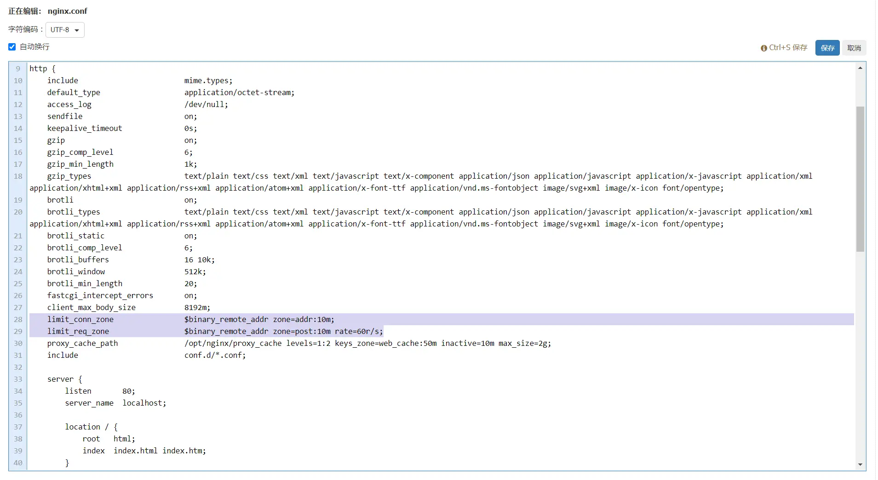Click the 'gzip_comp_level' directive
Screen dimensions: 878x480
click(x=80, y=152)
